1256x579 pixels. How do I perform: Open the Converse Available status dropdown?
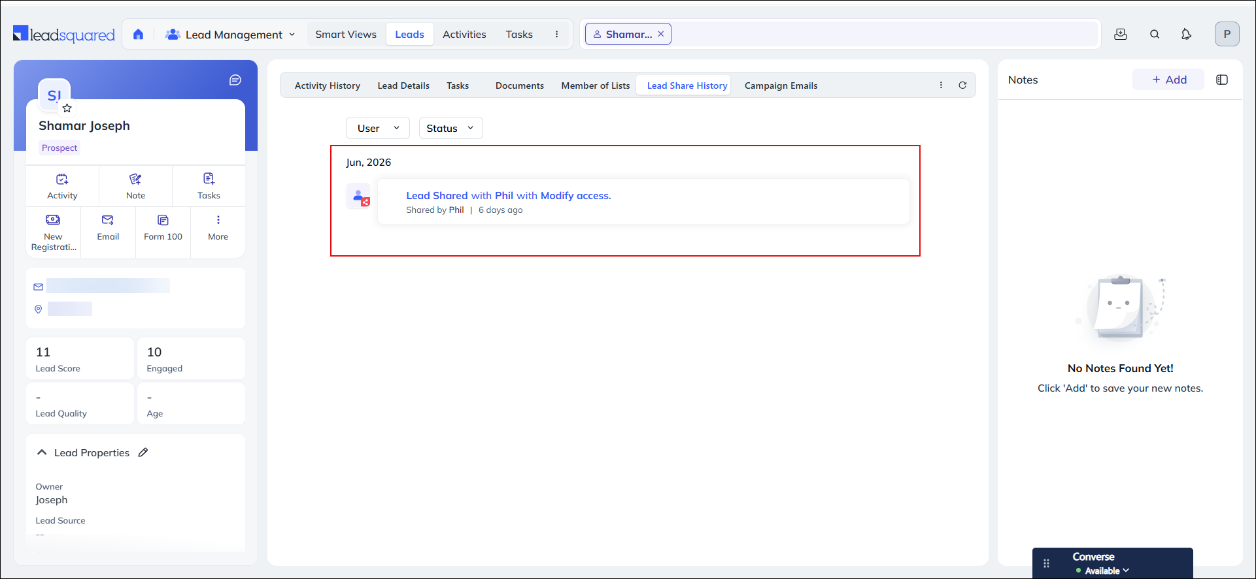(1102, 571)
